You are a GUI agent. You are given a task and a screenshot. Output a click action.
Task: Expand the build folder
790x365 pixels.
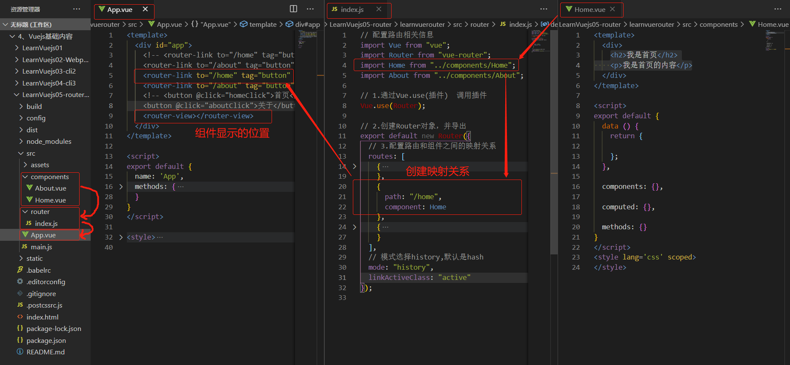(21, 106)
